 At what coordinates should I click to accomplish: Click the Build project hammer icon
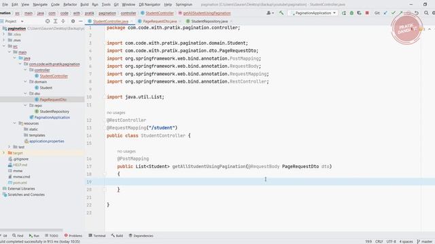click(281, 13)
